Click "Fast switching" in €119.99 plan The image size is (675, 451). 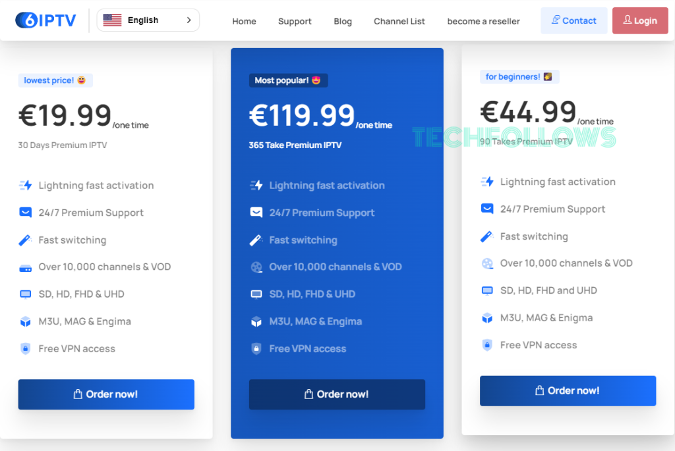[x=303, y=240]
